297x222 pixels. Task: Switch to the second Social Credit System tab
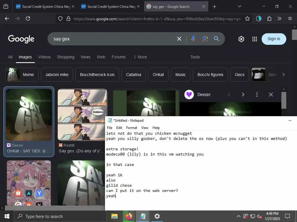[x=111, y=7]
